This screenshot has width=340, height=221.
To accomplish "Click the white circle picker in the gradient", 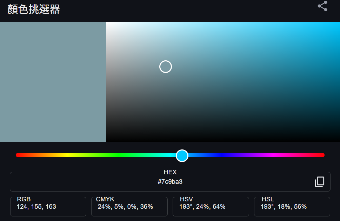I will tap(166, 67).
